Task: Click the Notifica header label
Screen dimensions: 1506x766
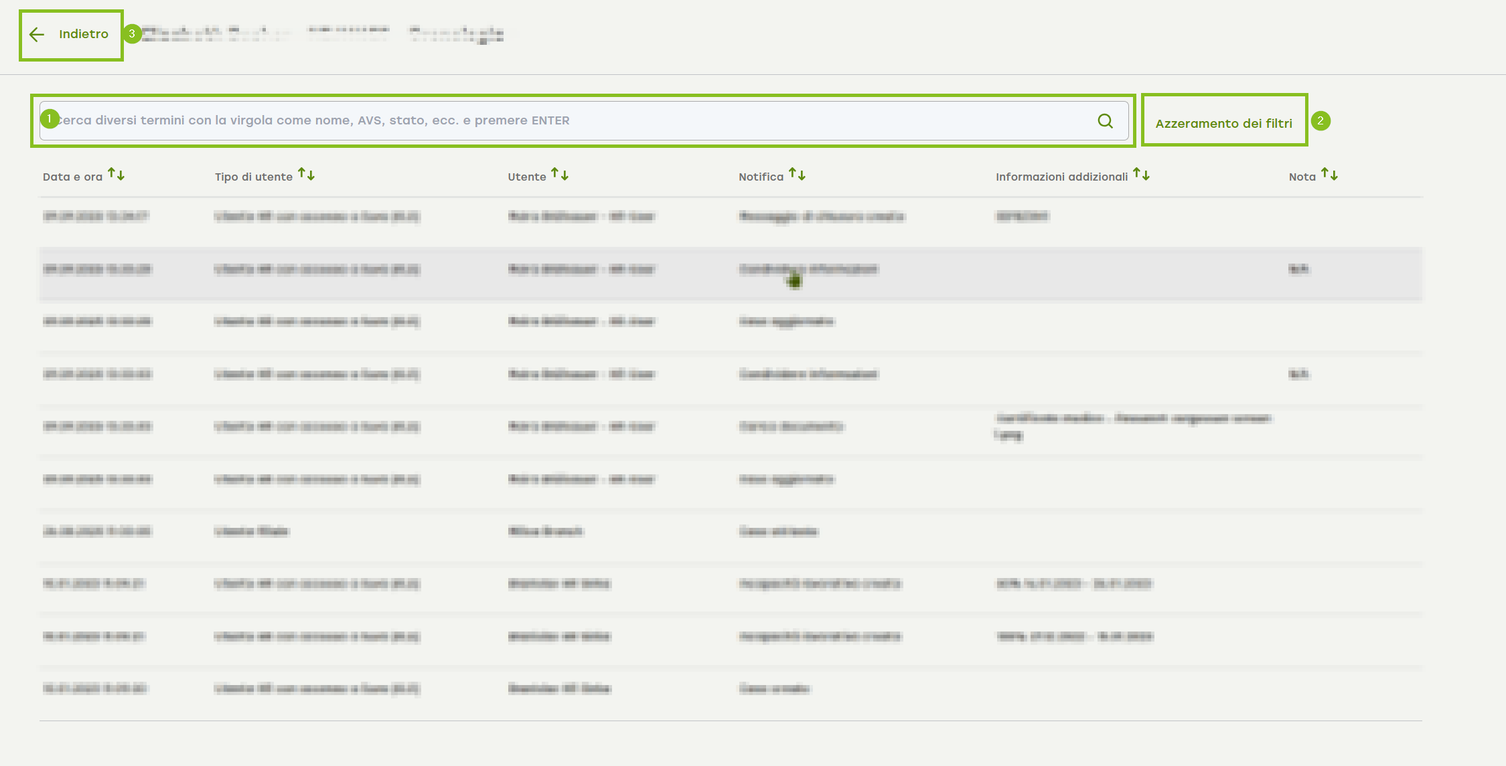Action: 761,177
